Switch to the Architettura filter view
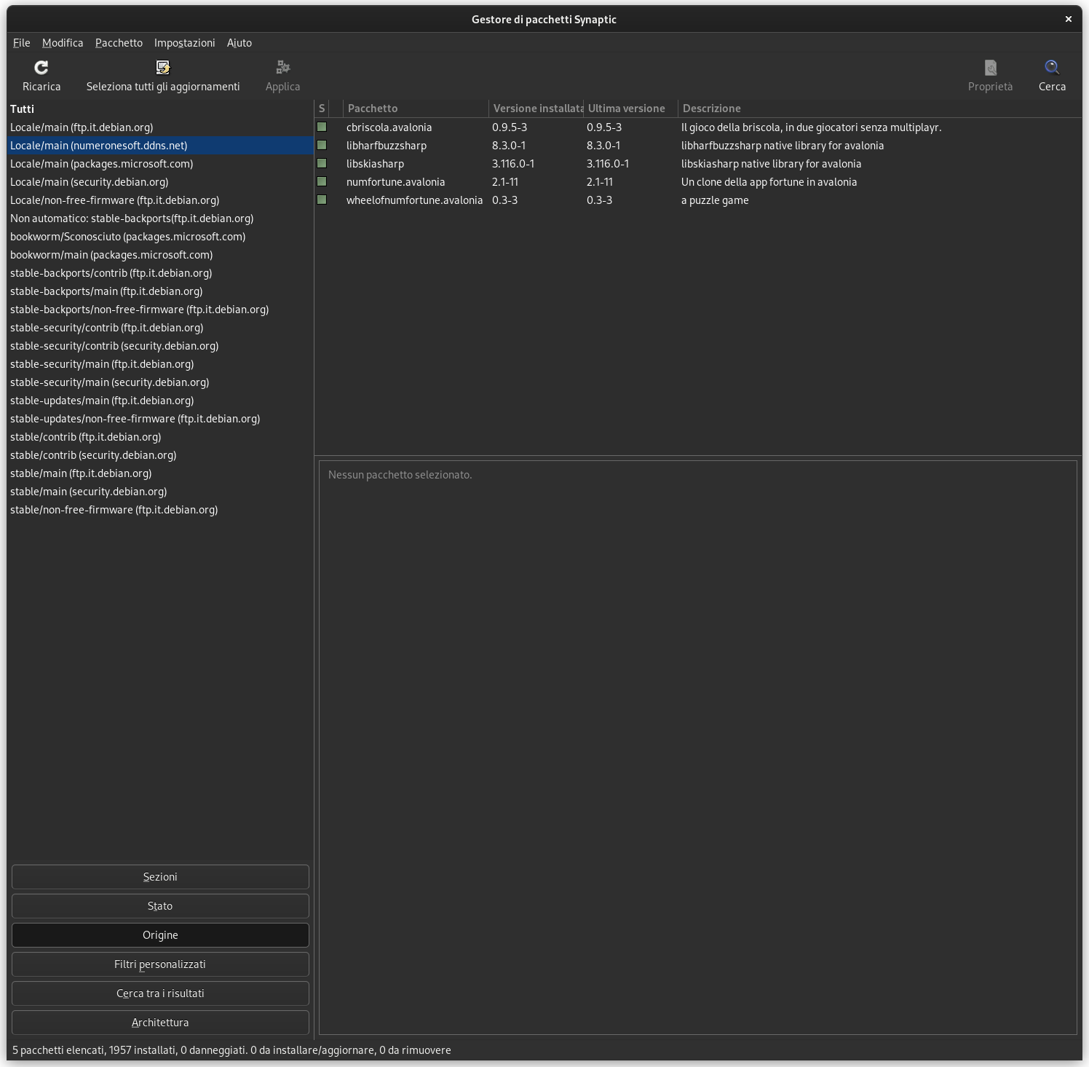 (160, 1023)
